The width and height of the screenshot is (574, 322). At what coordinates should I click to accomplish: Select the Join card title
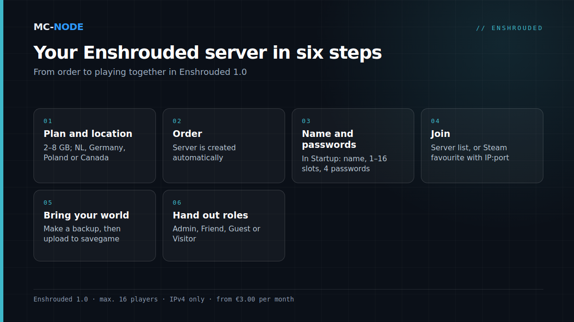click(441, 134)
